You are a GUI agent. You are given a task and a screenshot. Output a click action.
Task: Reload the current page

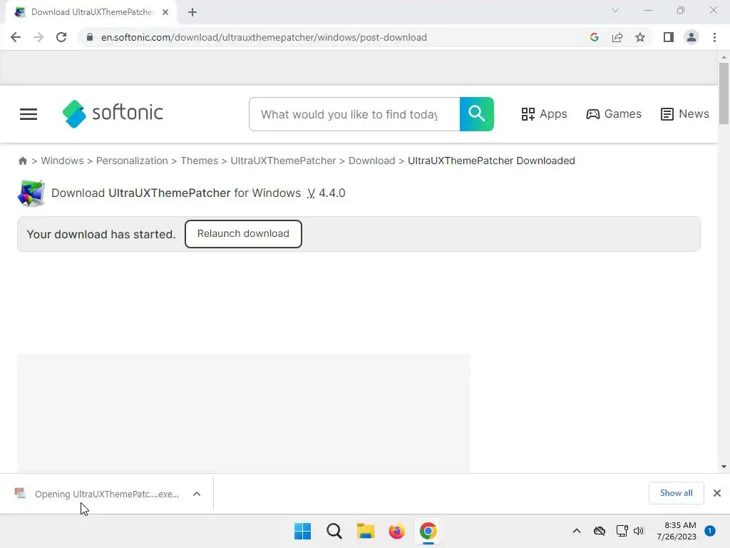pyautogui.click(x=61, y=37)
